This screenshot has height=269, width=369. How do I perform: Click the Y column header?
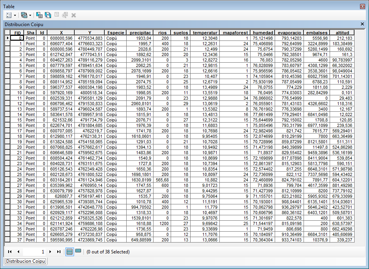point(90,33)
